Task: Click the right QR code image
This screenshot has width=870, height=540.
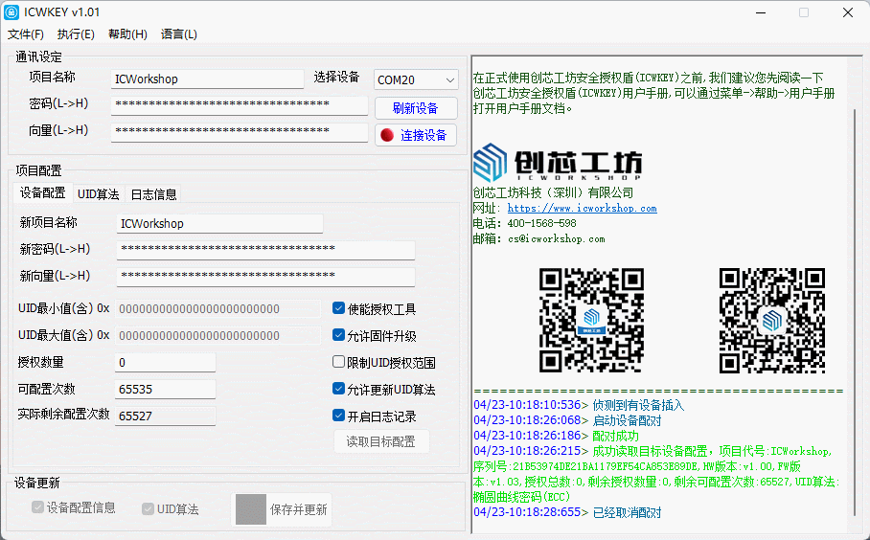Action: coord(772,321)
